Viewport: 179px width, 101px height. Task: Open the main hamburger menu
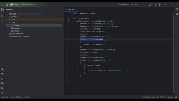click(x=7, y=4)
